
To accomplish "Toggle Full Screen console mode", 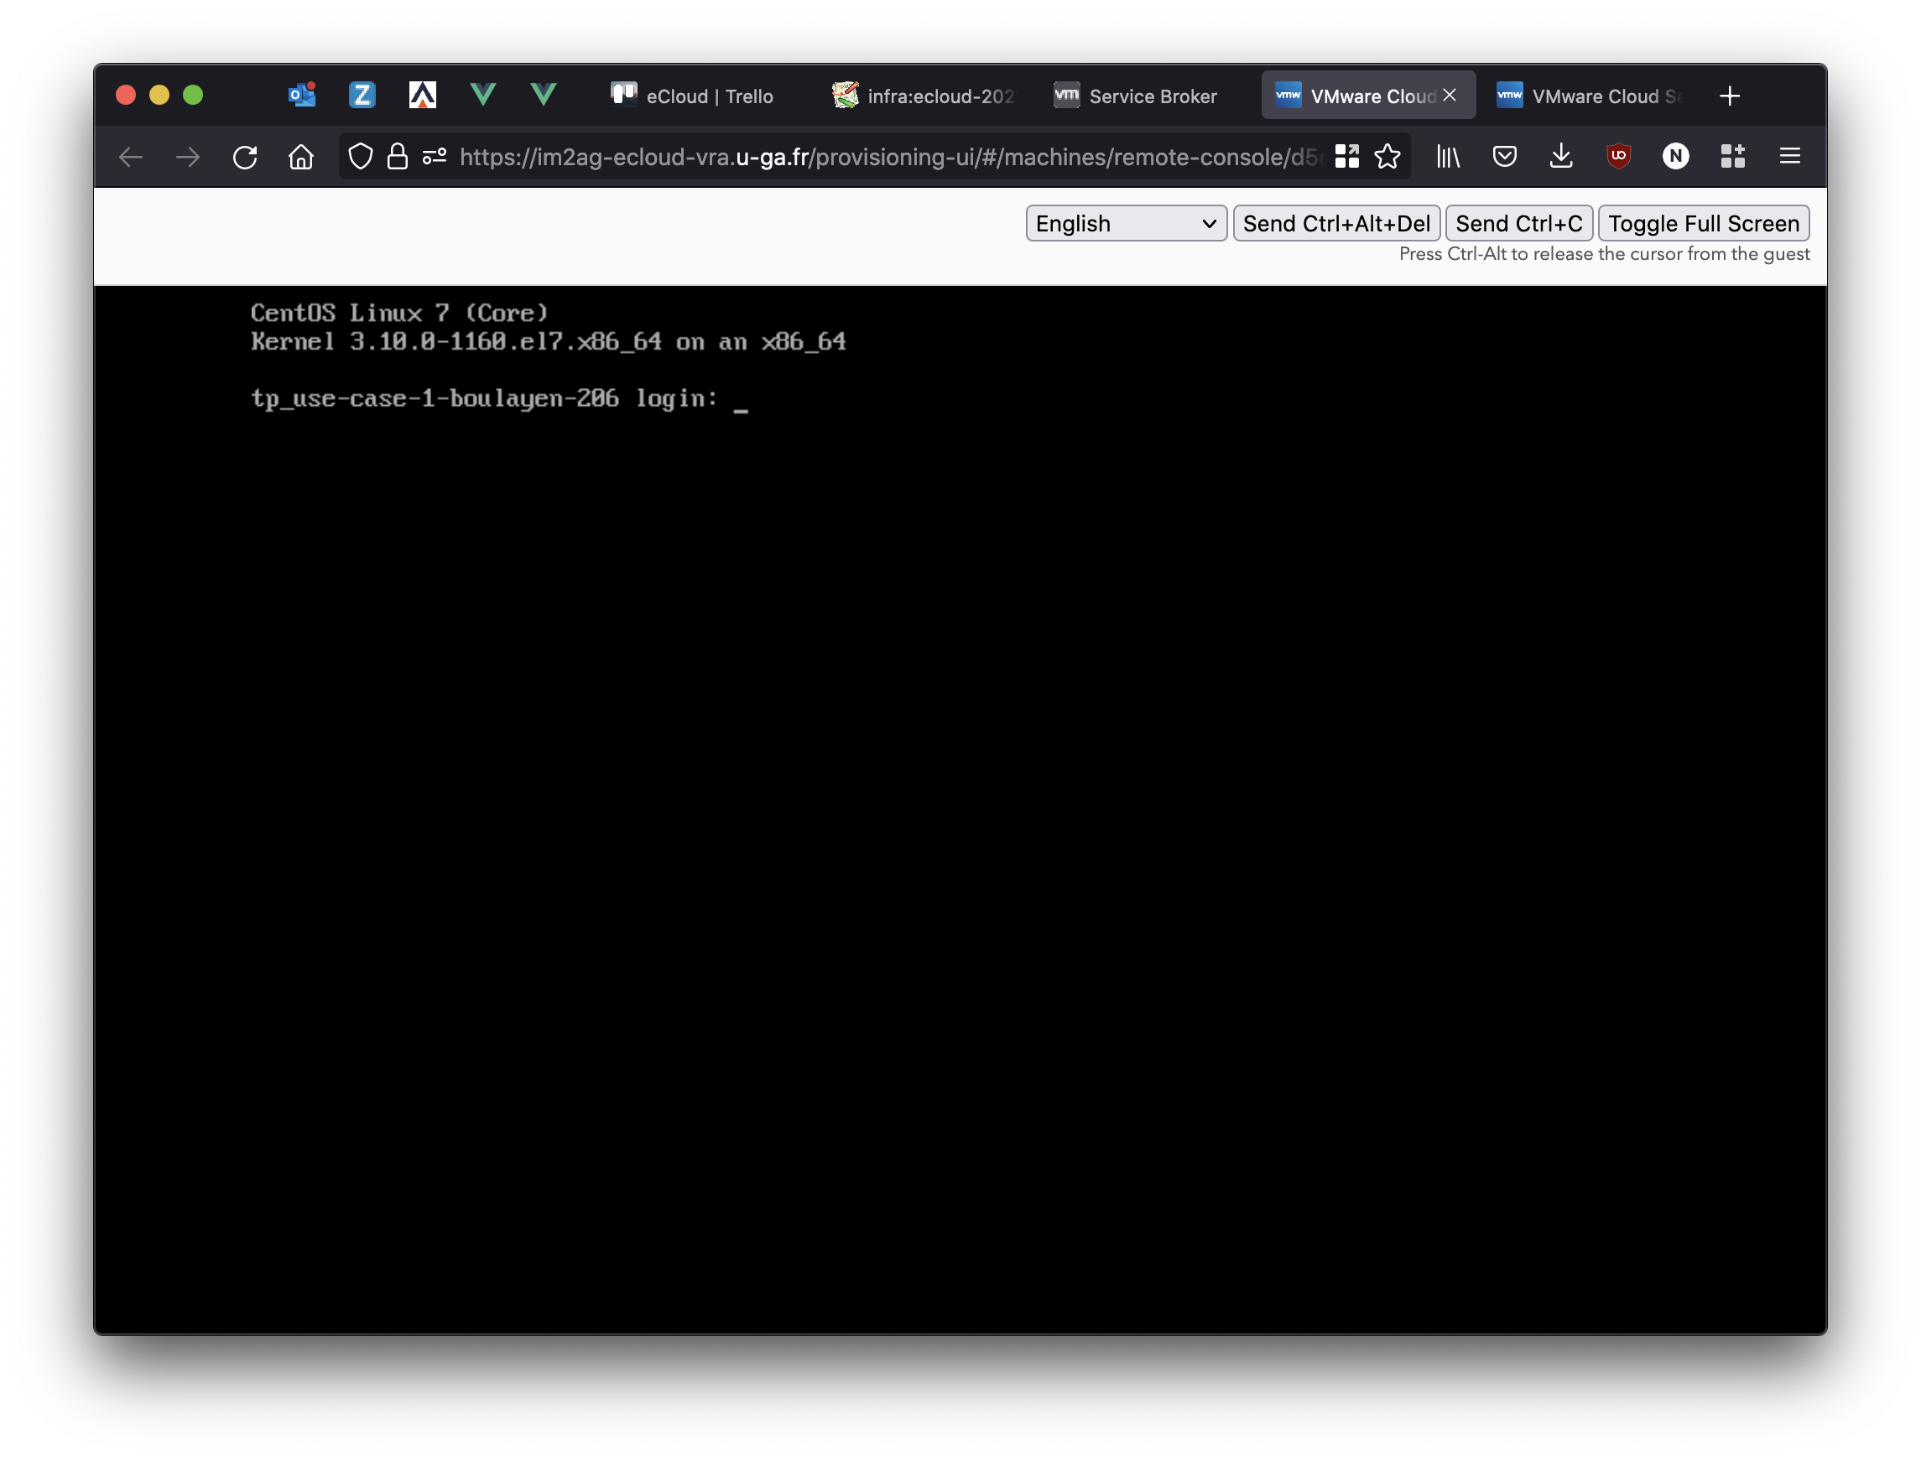I will 1703,224.
